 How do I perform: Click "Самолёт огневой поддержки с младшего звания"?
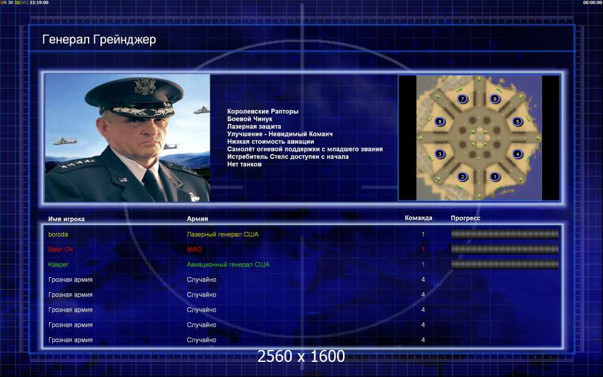pyautogui.click(x=305, y=150)
